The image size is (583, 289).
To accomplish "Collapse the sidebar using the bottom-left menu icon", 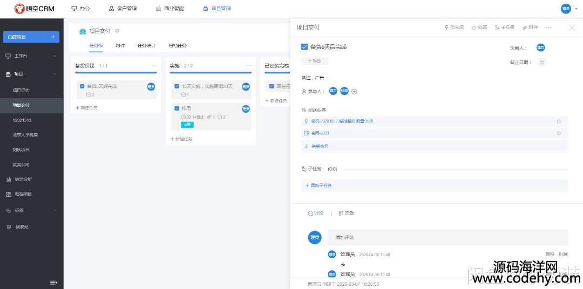I will (53, 283).
